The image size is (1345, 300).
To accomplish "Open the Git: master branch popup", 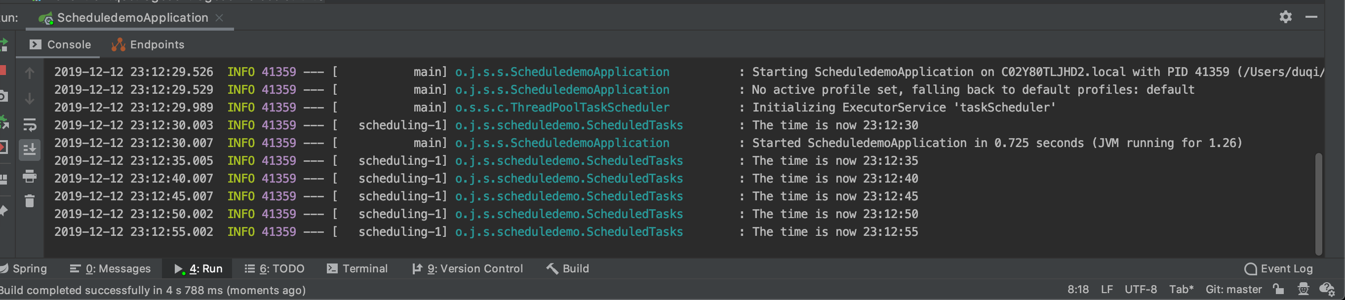I will (1233, 290).
